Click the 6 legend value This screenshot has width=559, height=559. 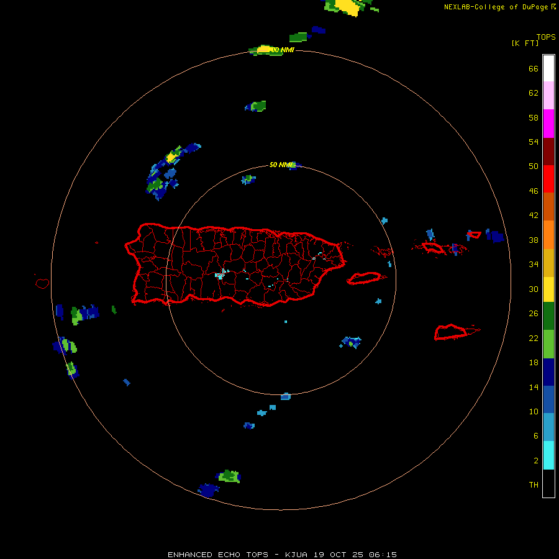click(535, 435)
